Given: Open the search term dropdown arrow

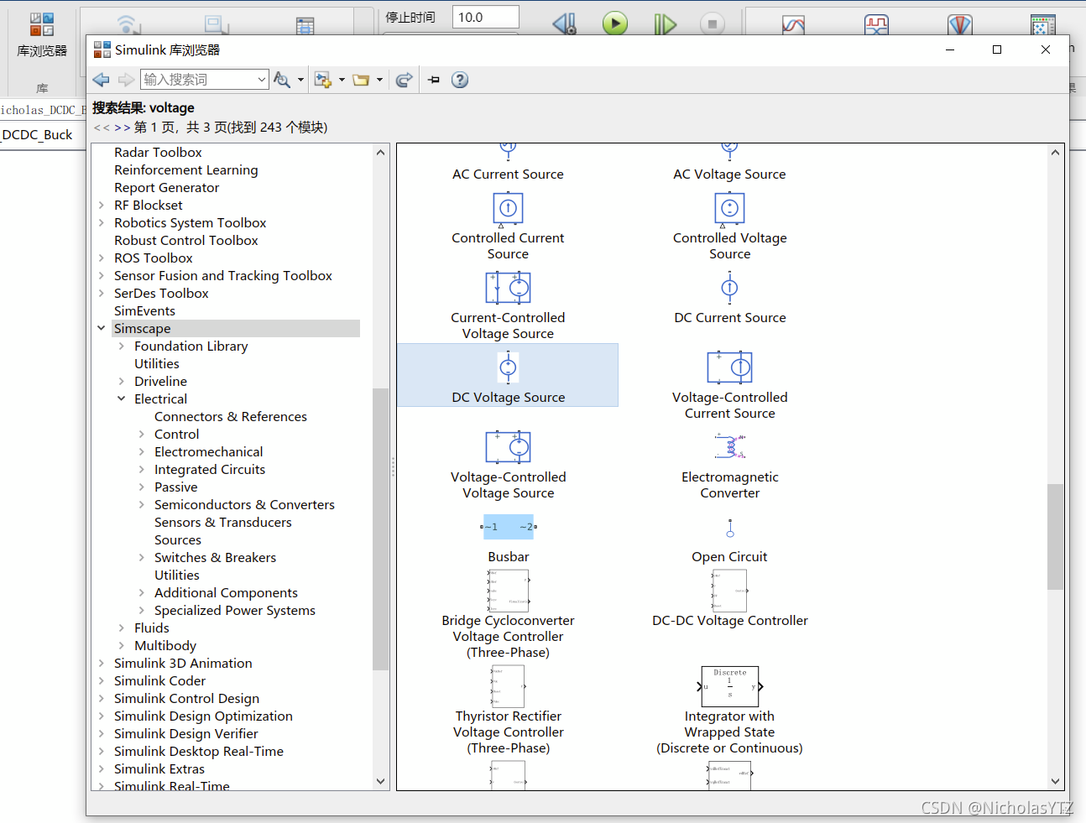Looking at the screenshot, I should coord(262,80).
